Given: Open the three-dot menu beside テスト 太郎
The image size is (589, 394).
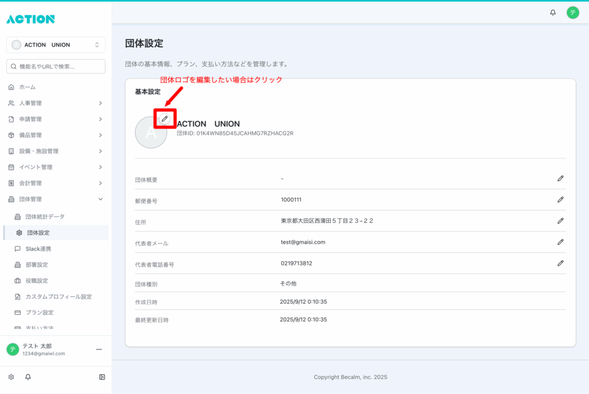Looking at the screenshot, I should pos(99,349).
